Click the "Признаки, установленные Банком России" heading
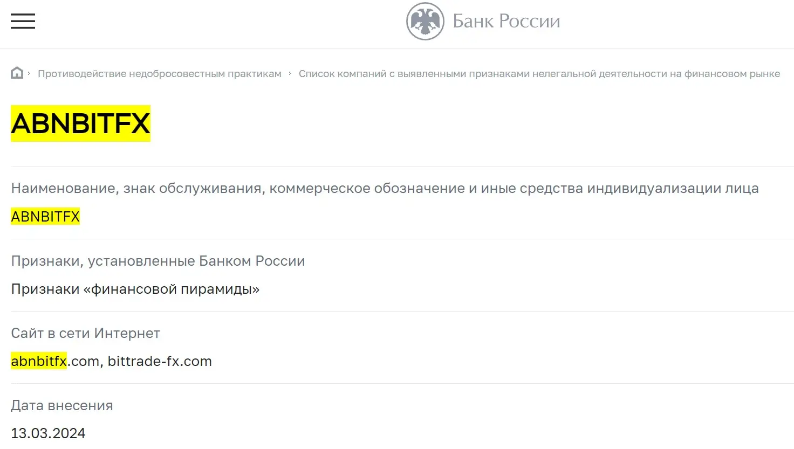794x449 pixels. tap(158, 261)
